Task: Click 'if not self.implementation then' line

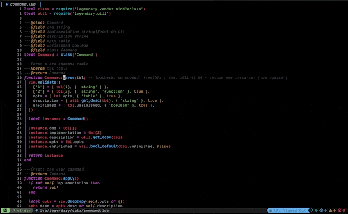Action: pos(64,183)
